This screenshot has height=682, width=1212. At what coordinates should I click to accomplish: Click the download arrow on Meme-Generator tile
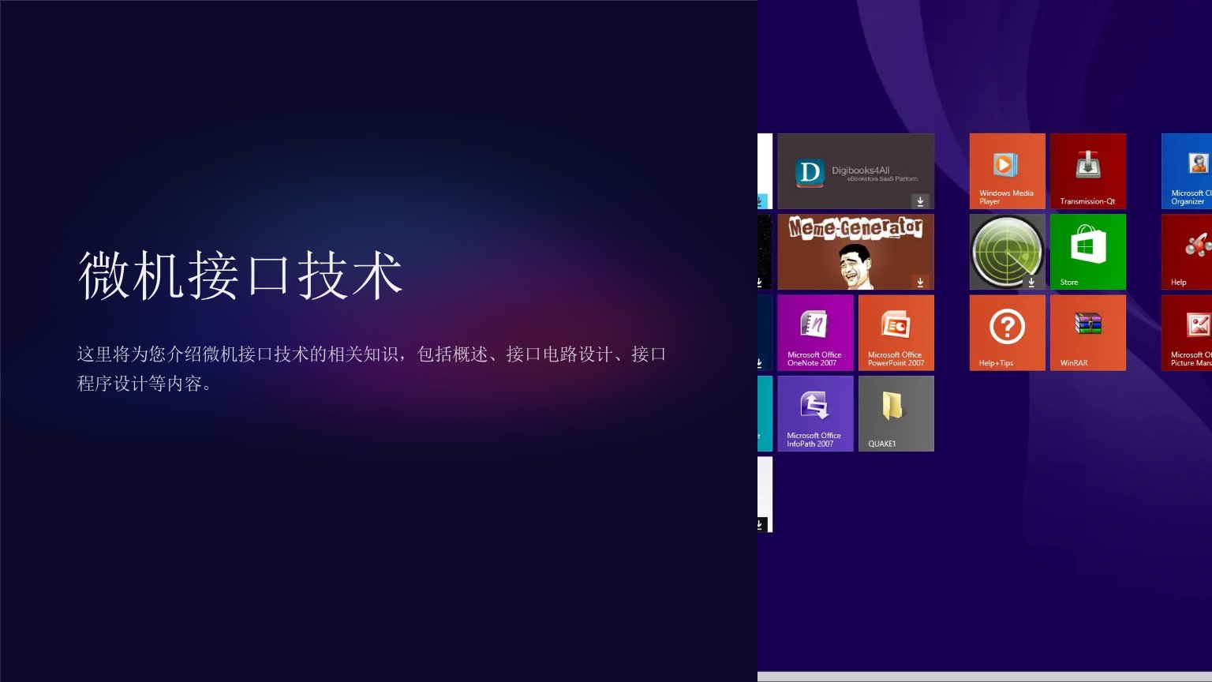920,282
